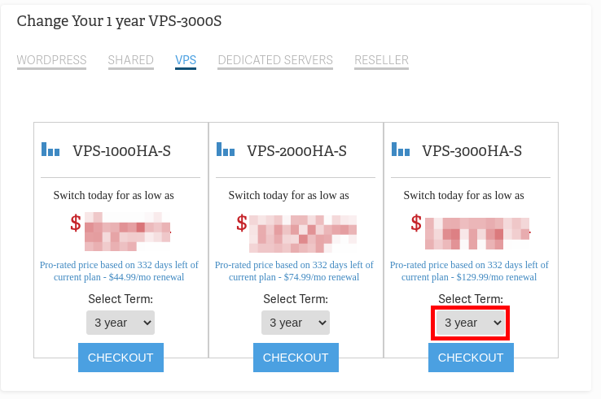
Task: Click the $129.99/mo renewal pro-rated note
Action: click(471, 271)
